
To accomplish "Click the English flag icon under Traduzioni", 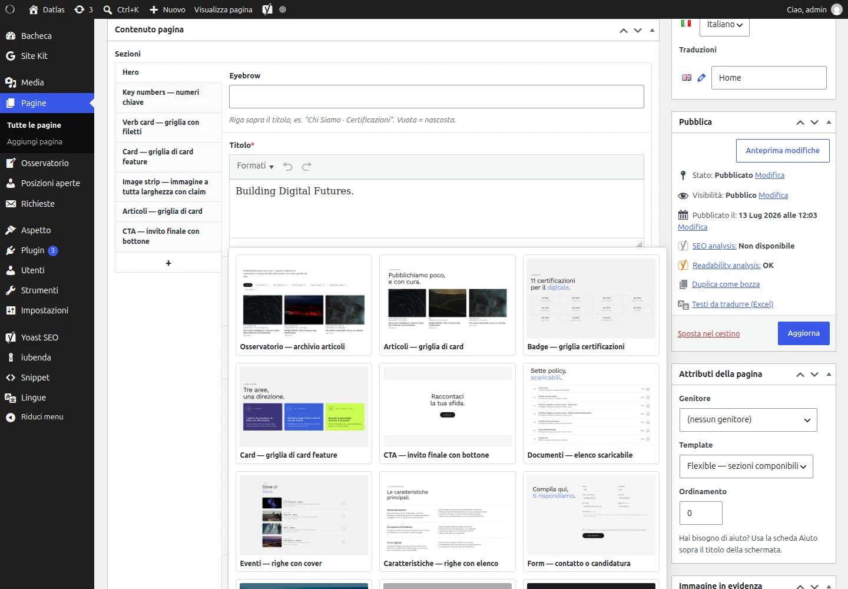I will (687, 78).
